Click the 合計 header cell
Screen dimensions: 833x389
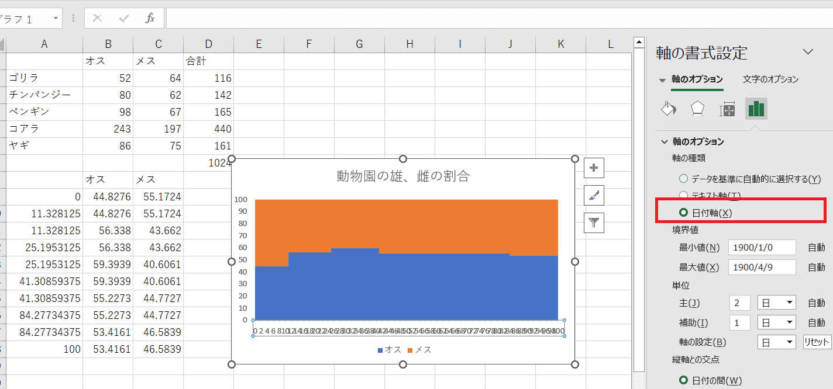point(208,61)
